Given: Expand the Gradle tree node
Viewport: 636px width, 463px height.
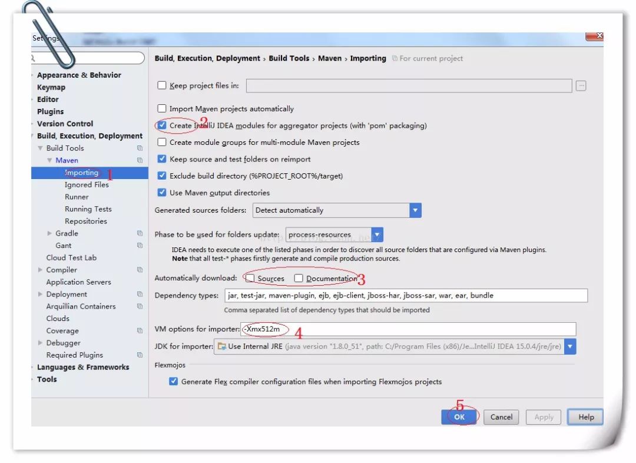Looking at the screenshot, I should click(x=49, y=233).
